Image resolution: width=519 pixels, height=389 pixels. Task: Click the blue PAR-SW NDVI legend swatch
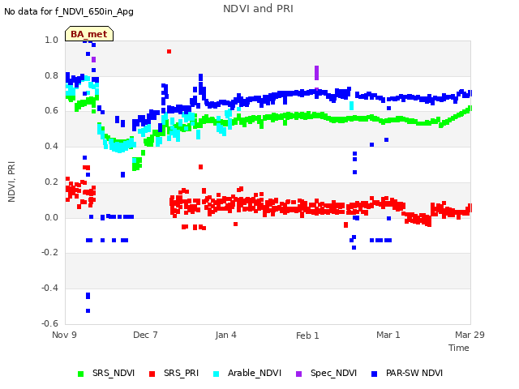[x=374, y=374]
